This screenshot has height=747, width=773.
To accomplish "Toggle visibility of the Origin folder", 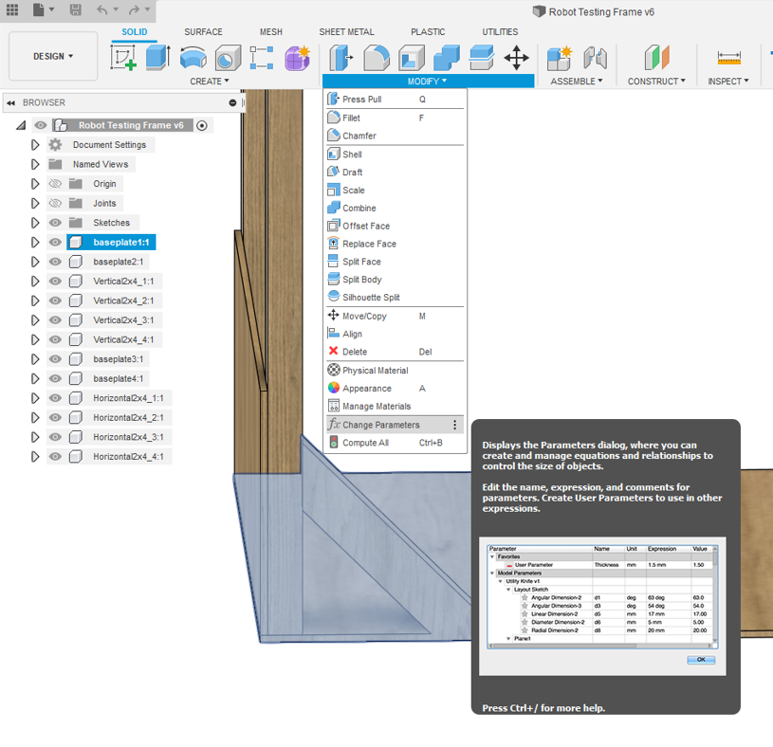I will [55, 184].
